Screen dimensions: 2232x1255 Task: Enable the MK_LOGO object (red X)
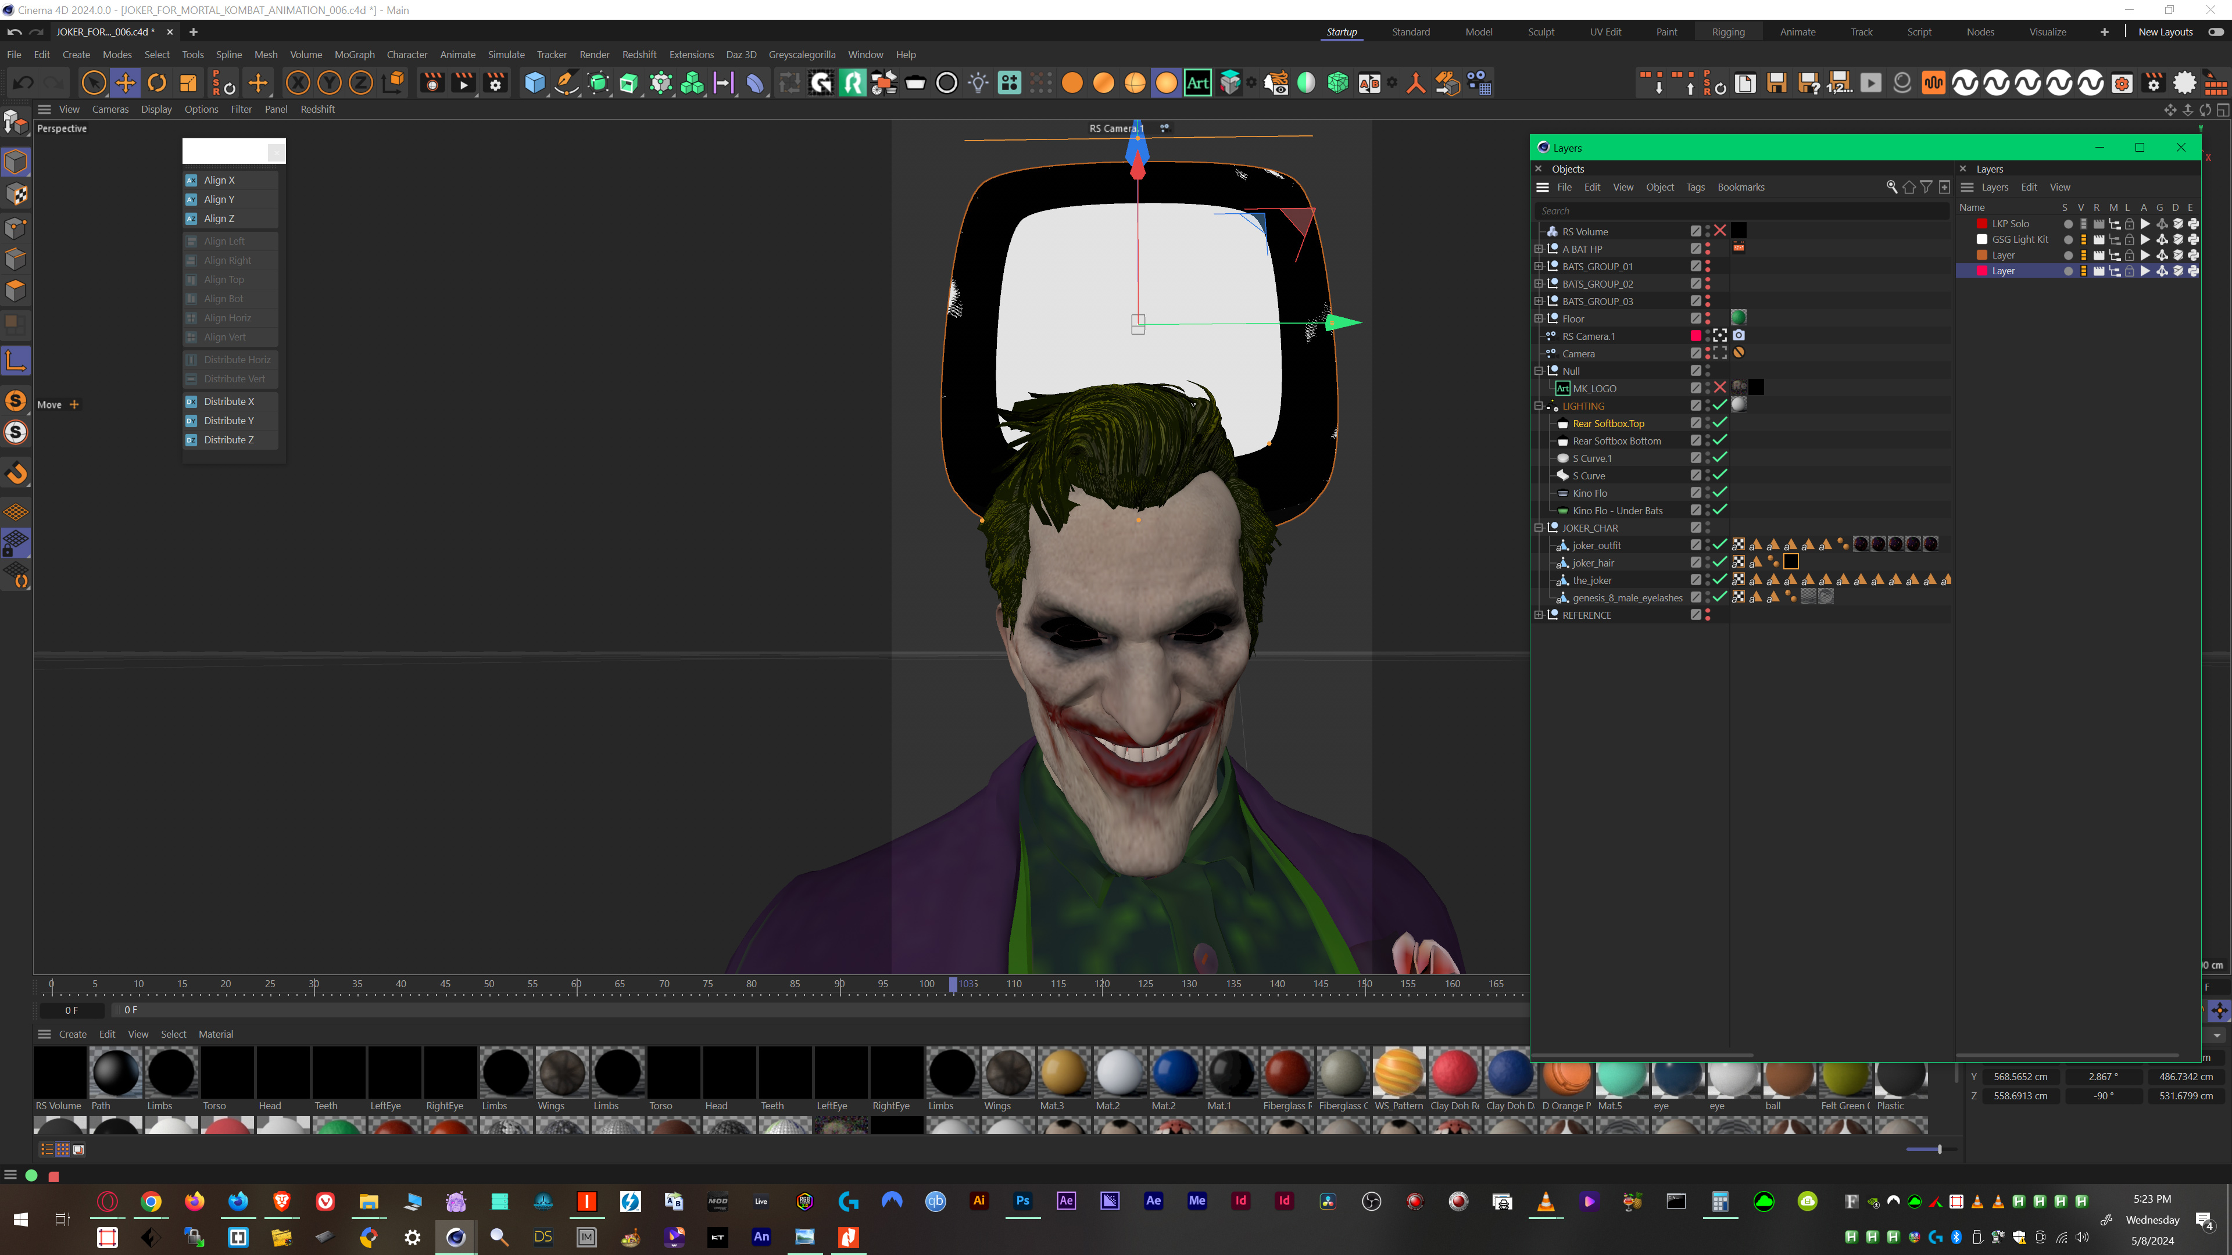coord(1720,387)
